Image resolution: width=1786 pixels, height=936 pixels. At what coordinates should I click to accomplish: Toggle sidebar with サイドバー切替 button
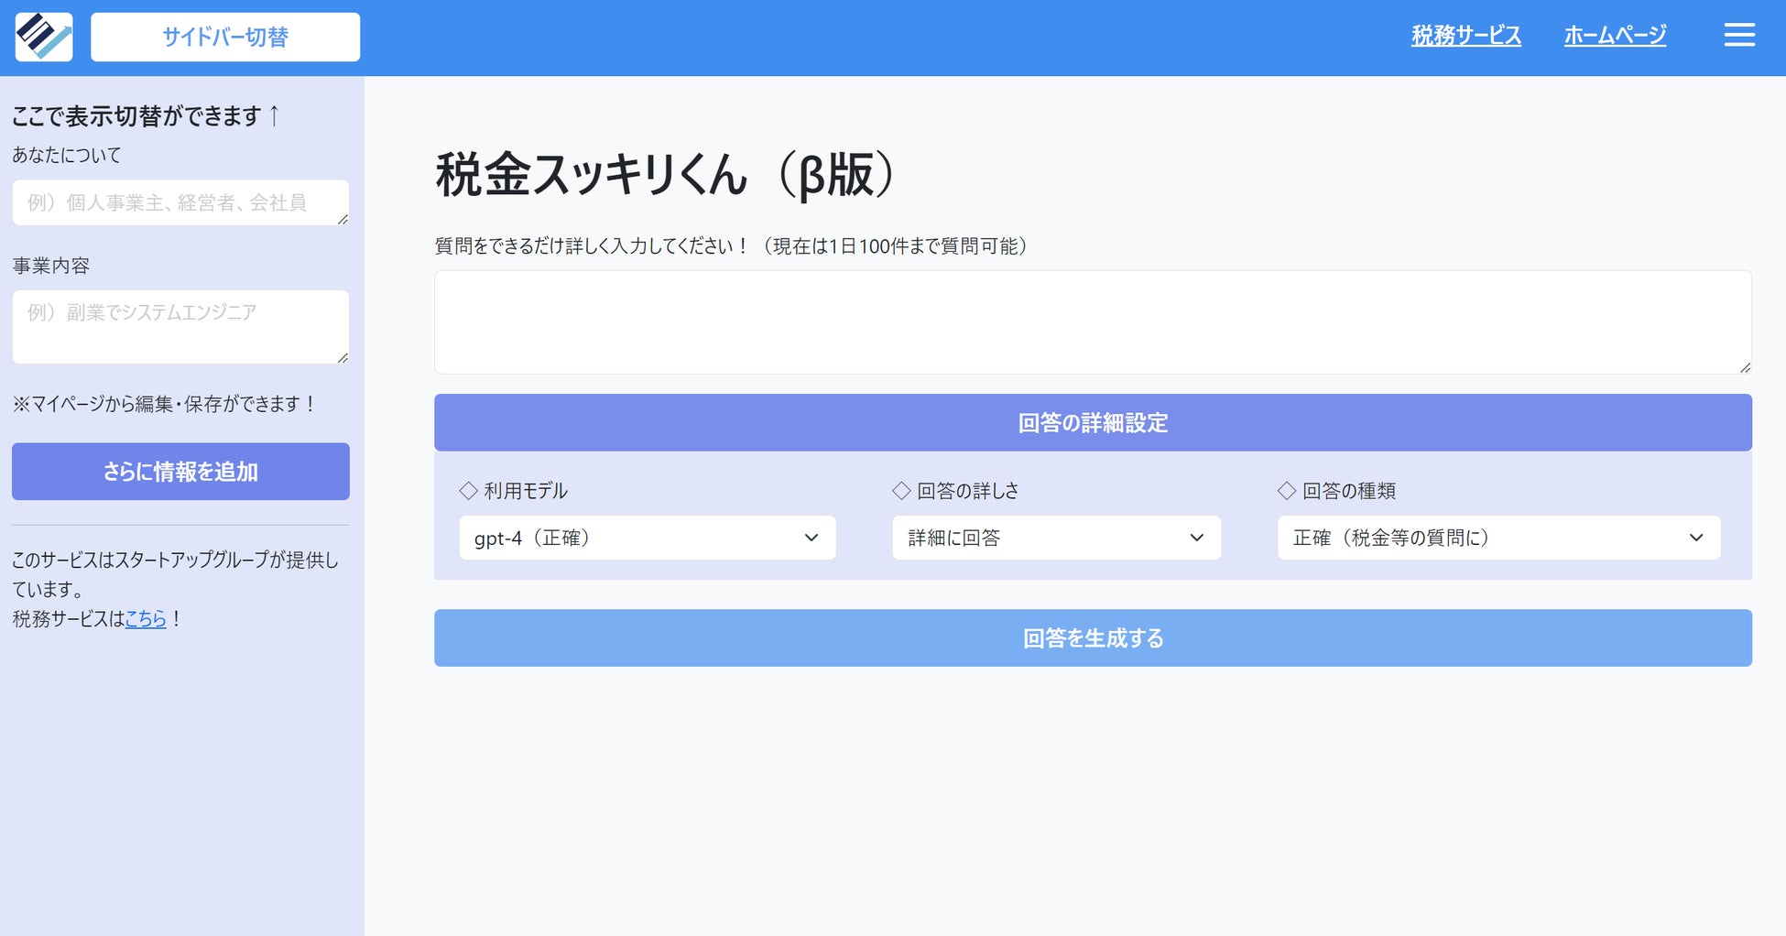click(x=225, y=37)
